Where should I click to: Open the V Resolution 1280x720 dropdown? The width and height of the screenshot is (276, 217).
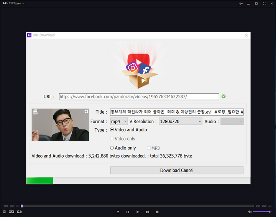tap(181, 121)
